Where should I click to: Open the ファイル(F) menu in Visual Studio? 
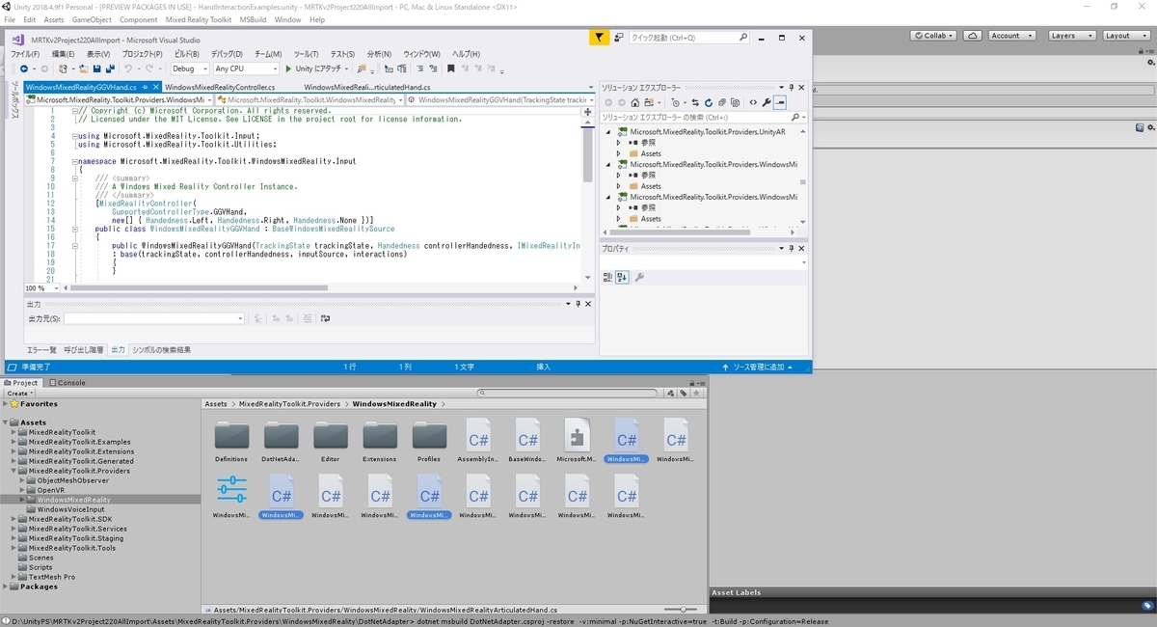[24, 54]
